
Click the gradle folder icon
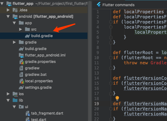tap(21, 42)
